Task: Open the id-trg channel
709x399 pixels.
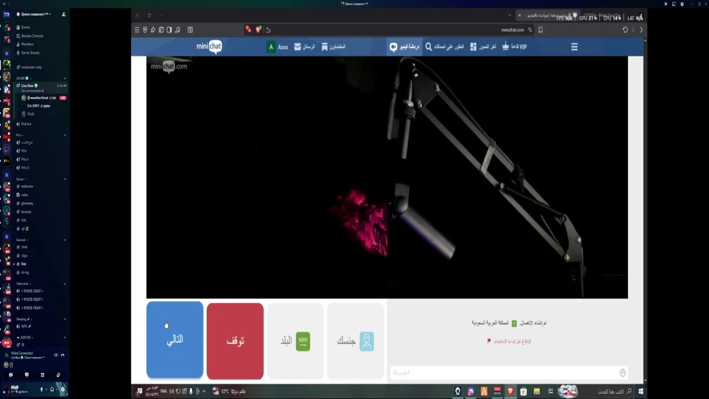Action: point(25,273)
